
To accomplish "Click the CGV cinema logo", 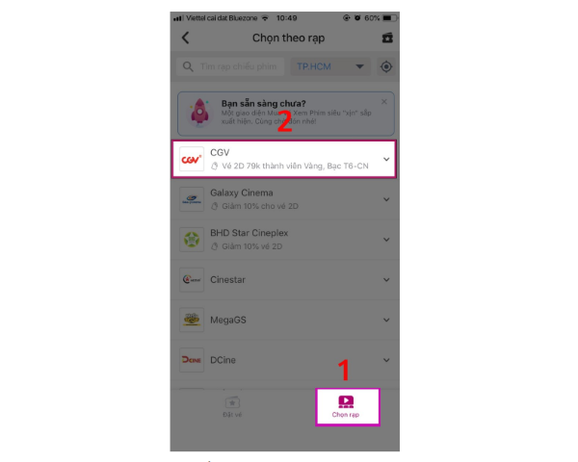I will click(192, 159).
